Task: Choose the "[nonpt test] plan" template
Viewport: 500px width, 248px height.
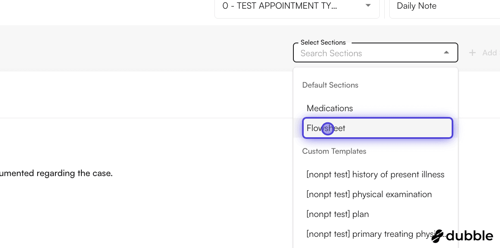Action: pyautogui.click(x=338, y=214)
